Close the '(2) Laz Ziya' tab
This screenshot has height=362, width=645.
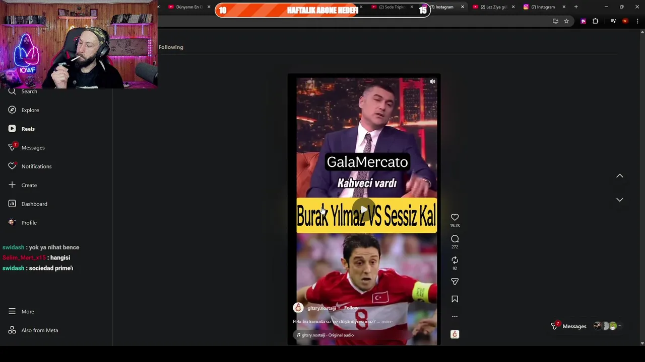pyautogui.click(x=513, y=7)
